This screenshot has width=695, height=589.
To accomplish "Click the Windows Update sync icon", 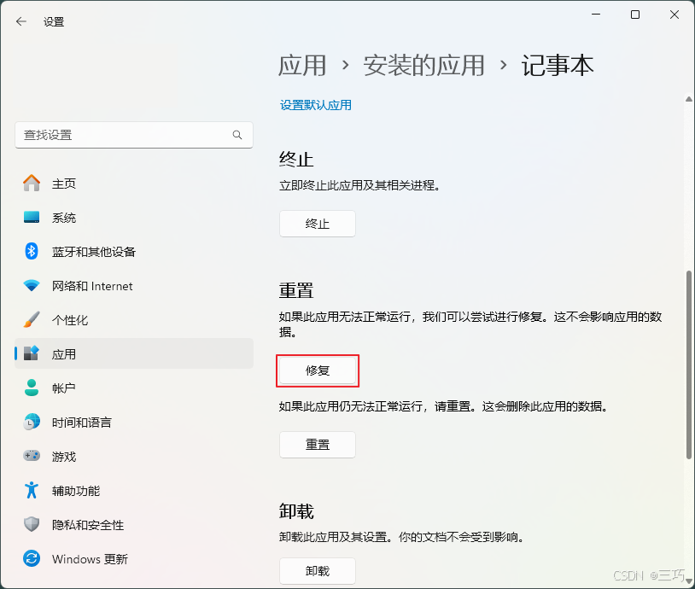I will point(32,559).
